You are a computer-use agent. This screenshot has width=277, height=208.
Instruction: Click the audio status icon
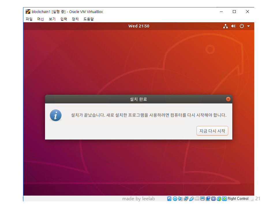pos(180,199)
